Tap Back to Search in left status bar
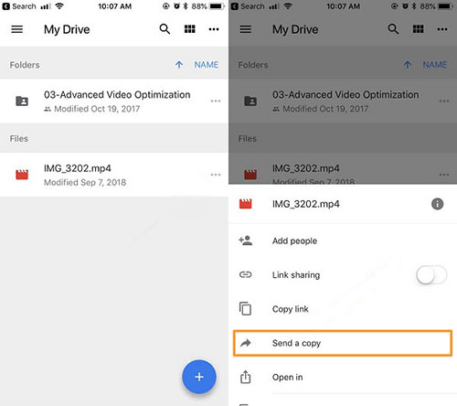The width and height of the screenshot is (457, 406). pyautogui.click(x=19, y=6)
